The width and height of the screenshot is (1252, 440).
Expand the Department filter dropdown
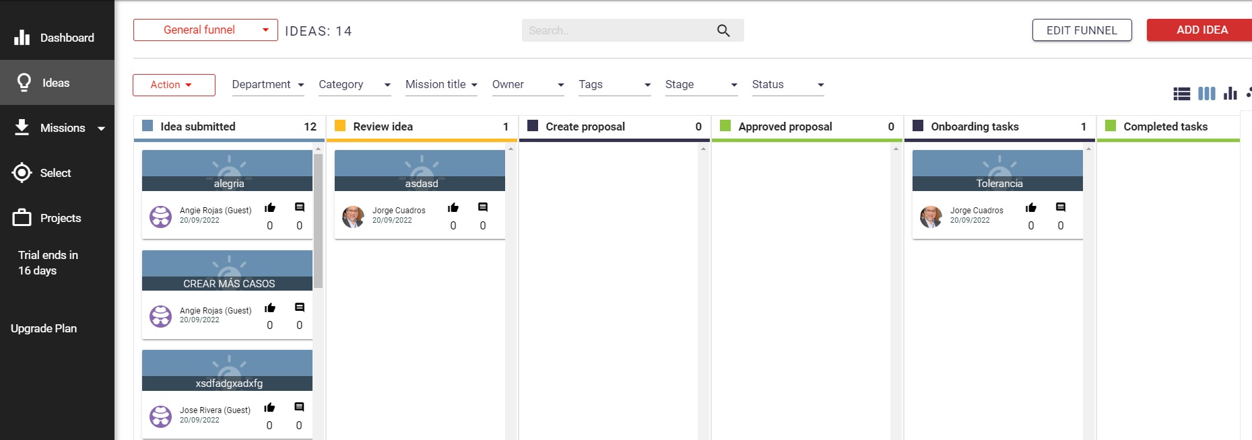(x=268, y=85)
